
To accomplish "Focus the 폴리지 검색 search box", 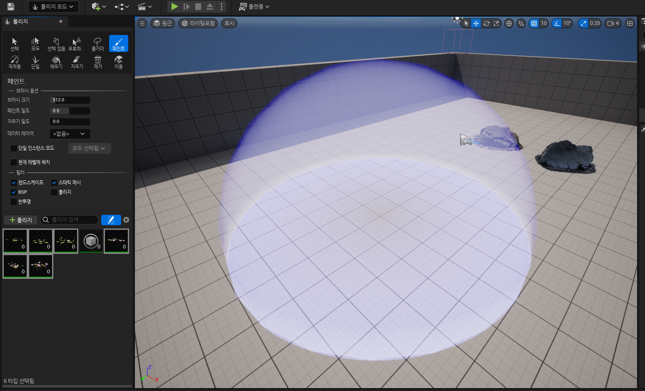I will 70,220.
